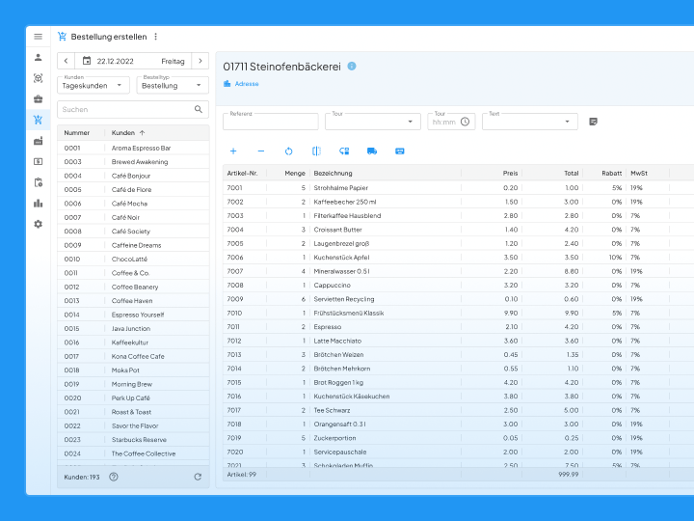
Task: Refresh the customer list
Action: (198, 478)
